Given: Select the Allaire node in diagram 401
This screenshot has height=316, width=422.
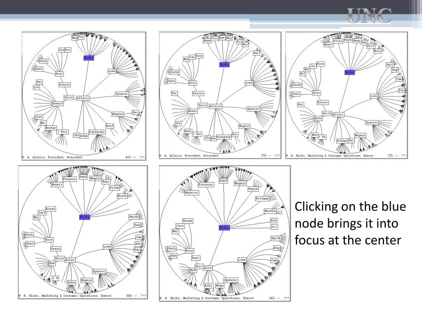Looking at the screenshot, I should (x=83, y=98).
